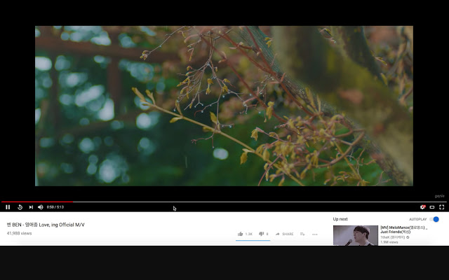
Task: Like the video with thumbs up
Action: click(240, 234)
